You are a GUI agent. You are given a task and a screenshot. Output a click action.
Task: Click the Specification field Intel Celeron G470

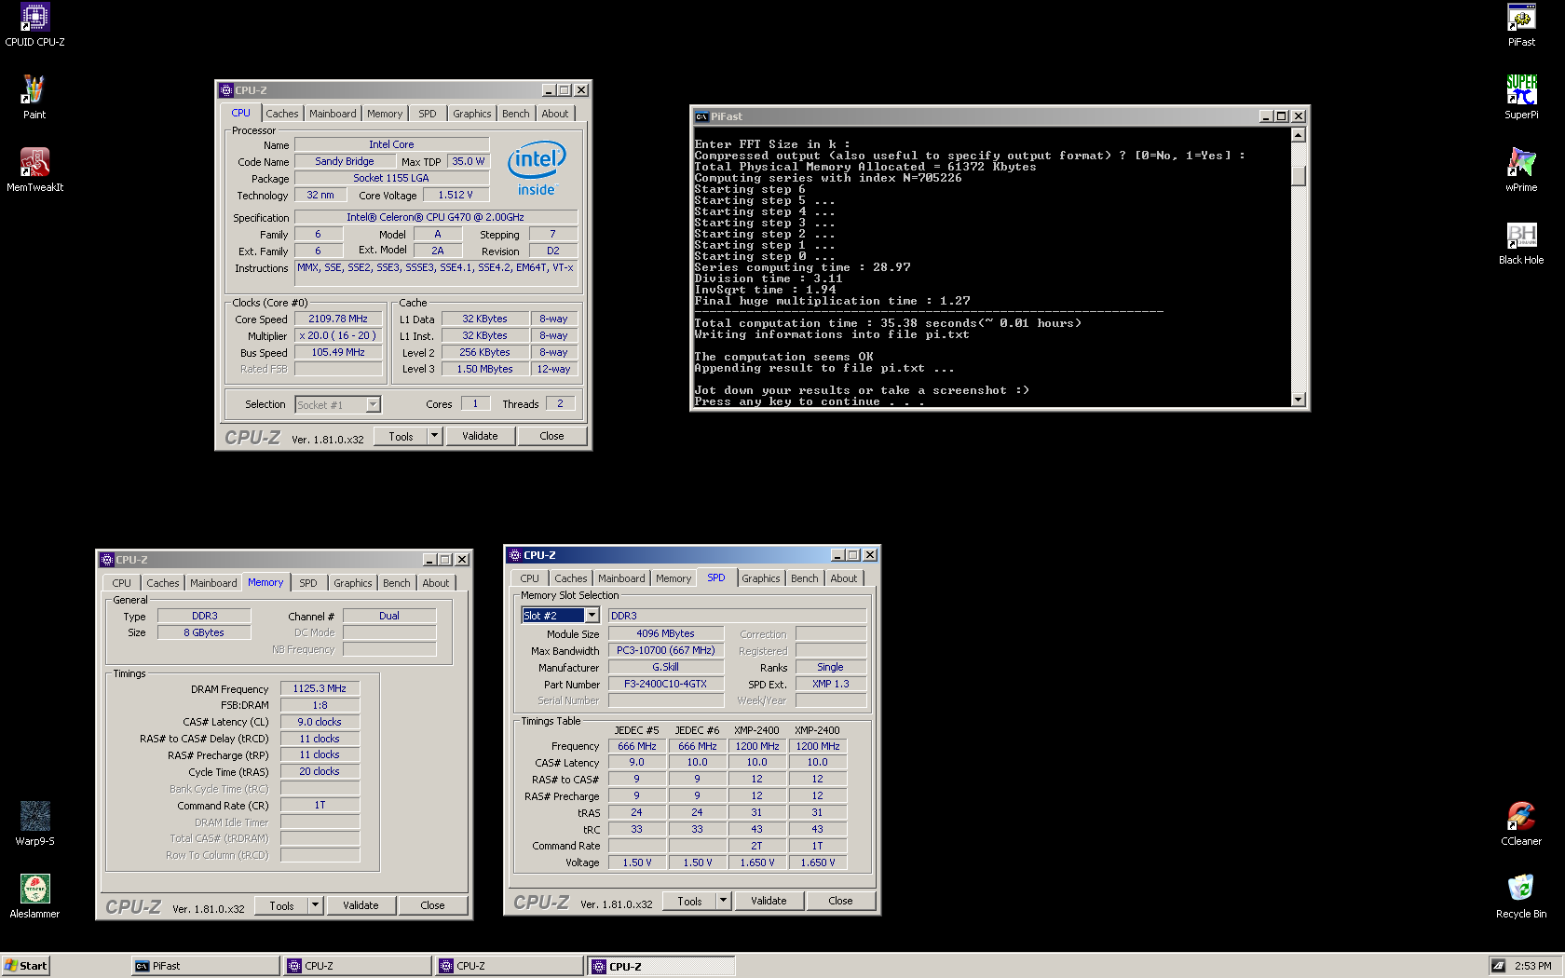point(435,217)
